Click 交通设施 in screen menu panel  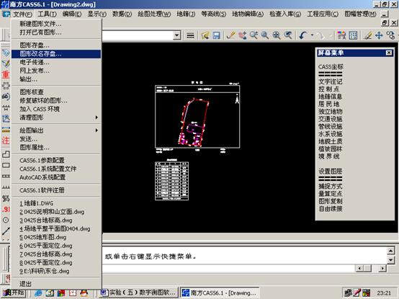[x=331, y=119]
